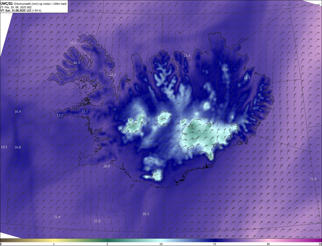The height and width of the screenshot is (246, 322).
Task: Click the value 23.3 on the map
Action: coord(73,43)
